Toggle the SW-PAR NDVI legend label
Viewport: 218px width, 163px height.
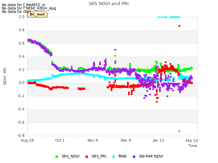click(x=151, y=156)
